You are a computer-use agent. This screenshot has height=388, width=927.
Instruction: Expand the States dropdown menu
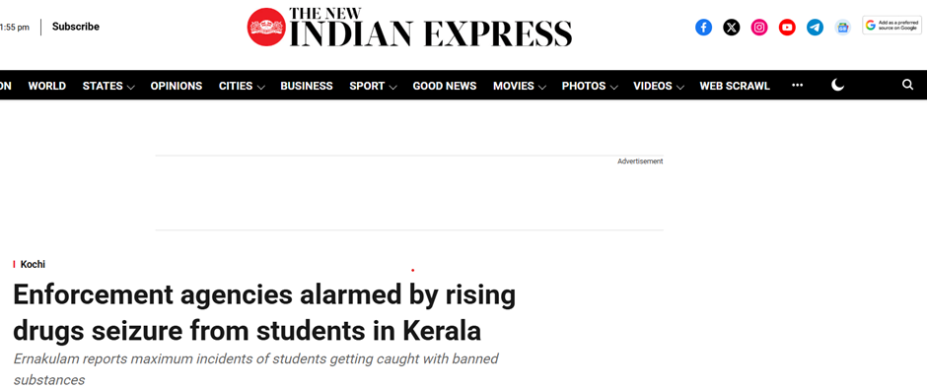(x=108, y=87)
